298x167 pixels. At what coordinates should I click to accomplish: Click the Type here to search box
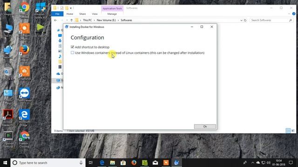click(48, 163)
